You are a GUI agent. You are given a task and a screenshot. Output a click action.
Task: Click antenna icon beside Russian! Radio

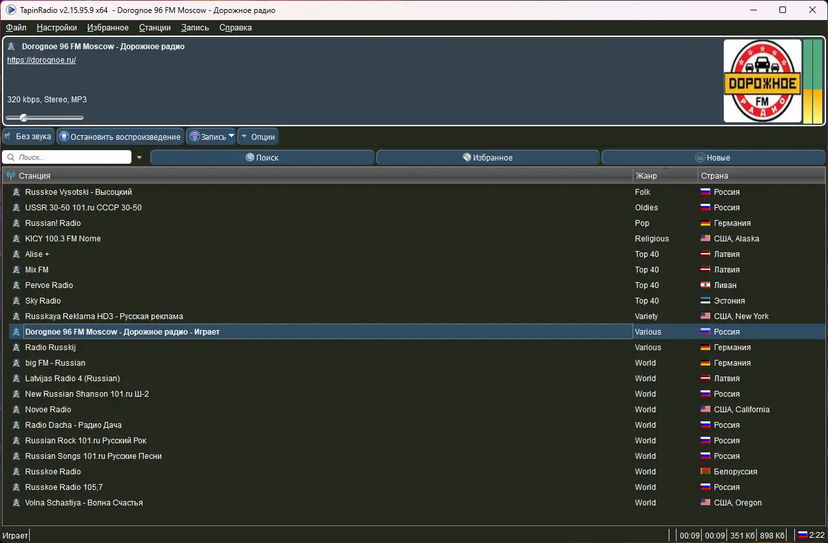pos(17,223)
